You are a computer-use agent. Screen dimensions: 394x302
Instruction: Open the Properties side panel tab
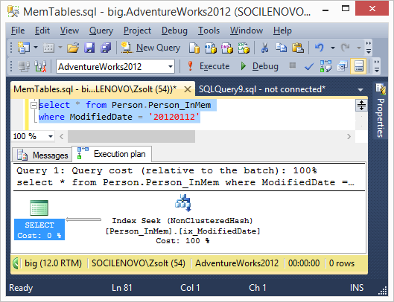[381, 111]
